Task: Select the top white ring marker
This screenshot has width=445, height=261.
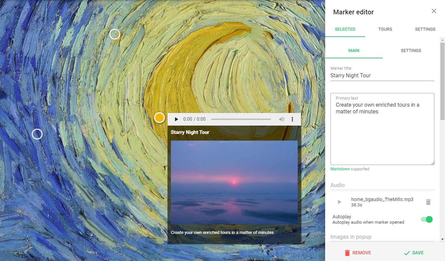Action: coord(115,34)
